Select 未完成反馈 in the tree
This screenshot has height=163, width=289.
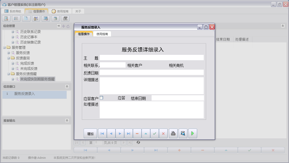coord(29,69)
